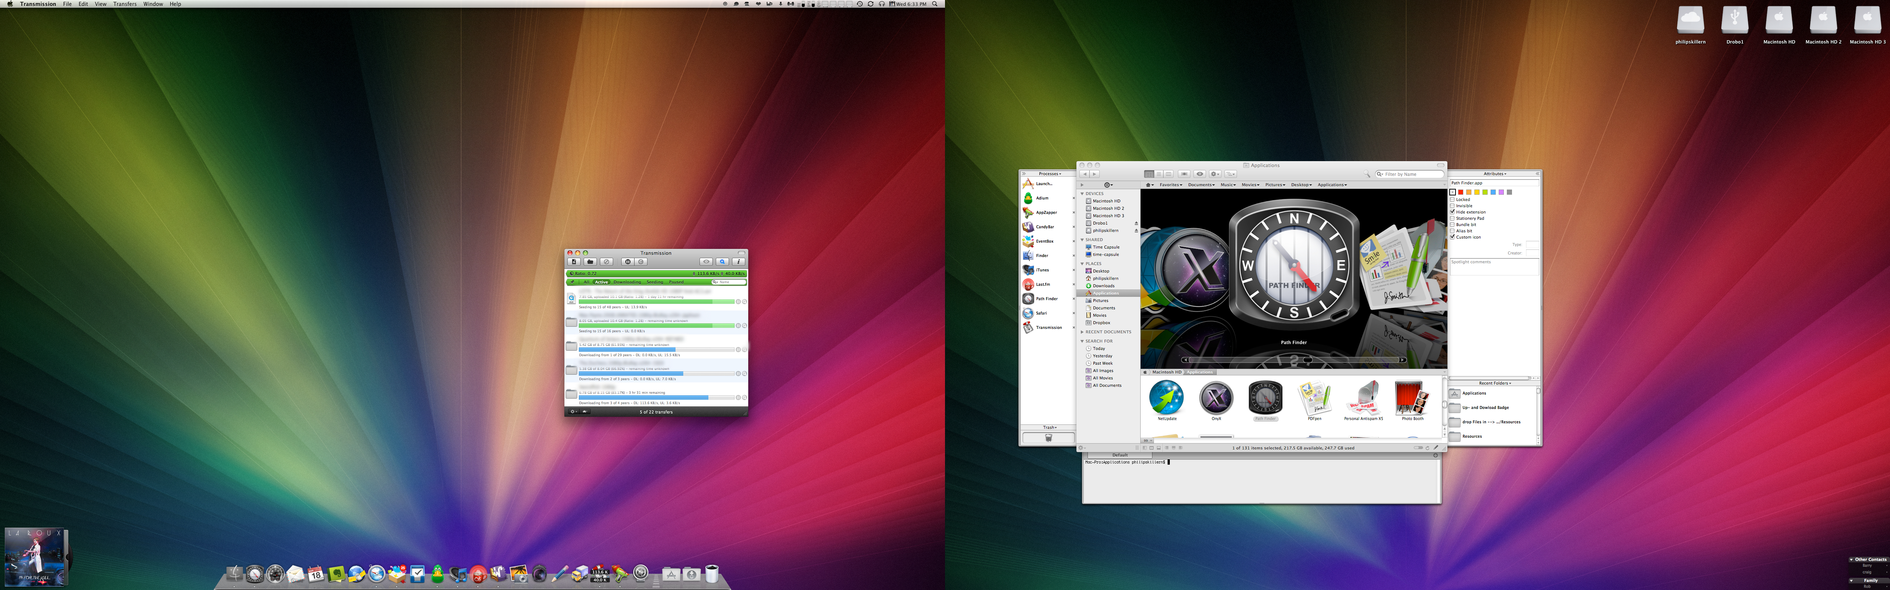Click the Trash well button in Processes drawer
This screenshot has width=1890, height=590.
point(1048,438)
